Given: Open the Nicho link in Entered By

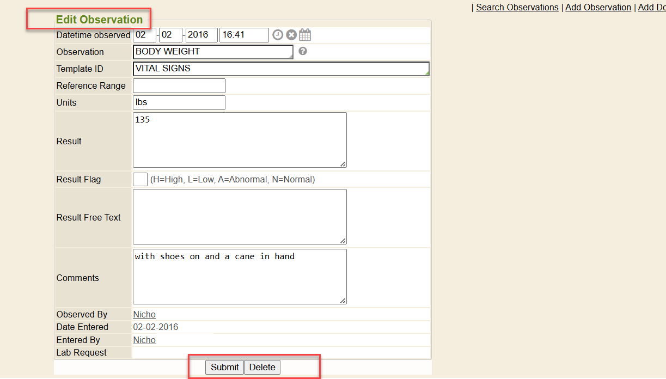Looking at the screenshot, I should pos(144,340).
